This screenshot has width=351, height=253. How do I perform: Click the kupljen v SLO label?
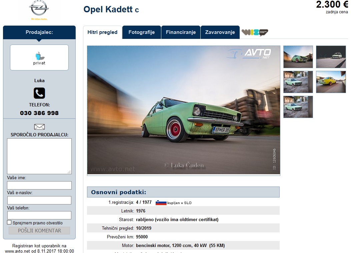click(x=179, y=203)
